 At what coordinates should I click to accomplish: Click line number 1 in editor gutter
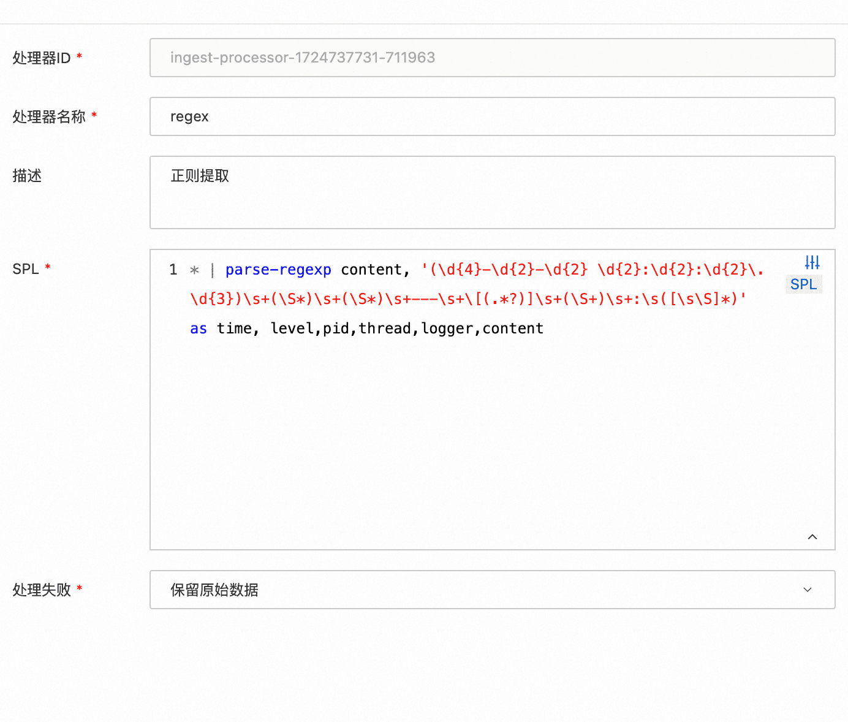(173, 270)
